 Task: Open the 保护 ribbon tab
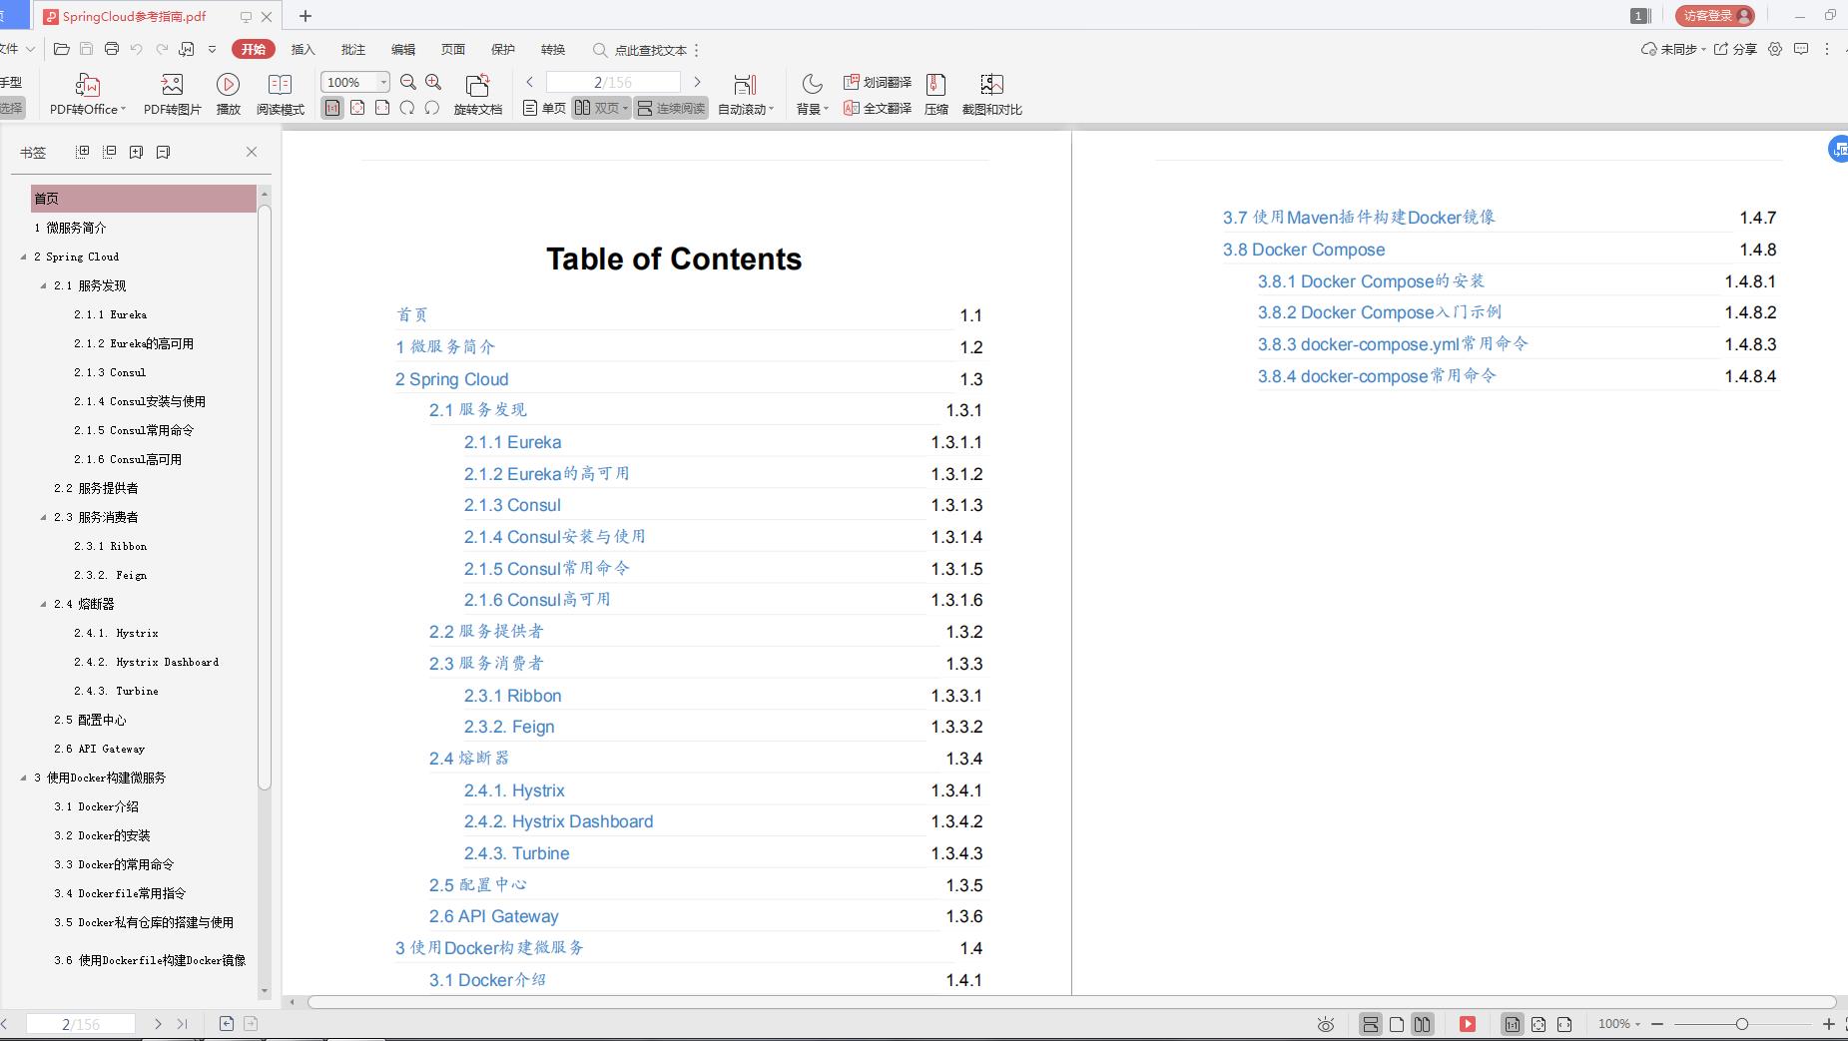click(502, 49)
